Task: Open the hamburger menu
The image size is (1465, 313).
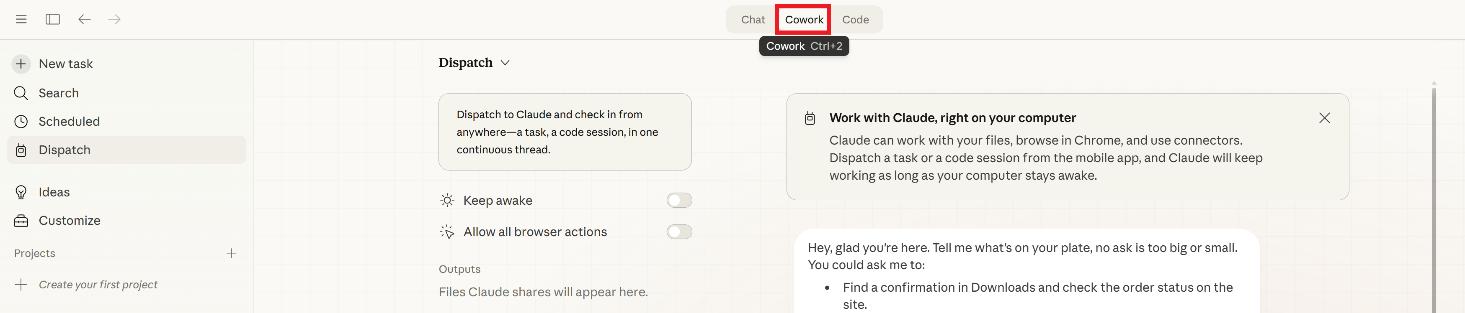Action: point(21,19)
